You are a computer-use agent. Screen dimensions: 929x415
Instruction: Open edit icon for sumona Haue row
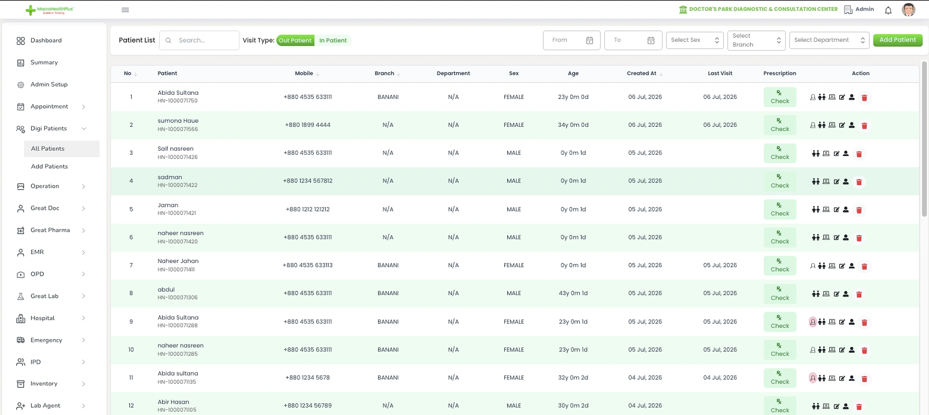[842, 125]
